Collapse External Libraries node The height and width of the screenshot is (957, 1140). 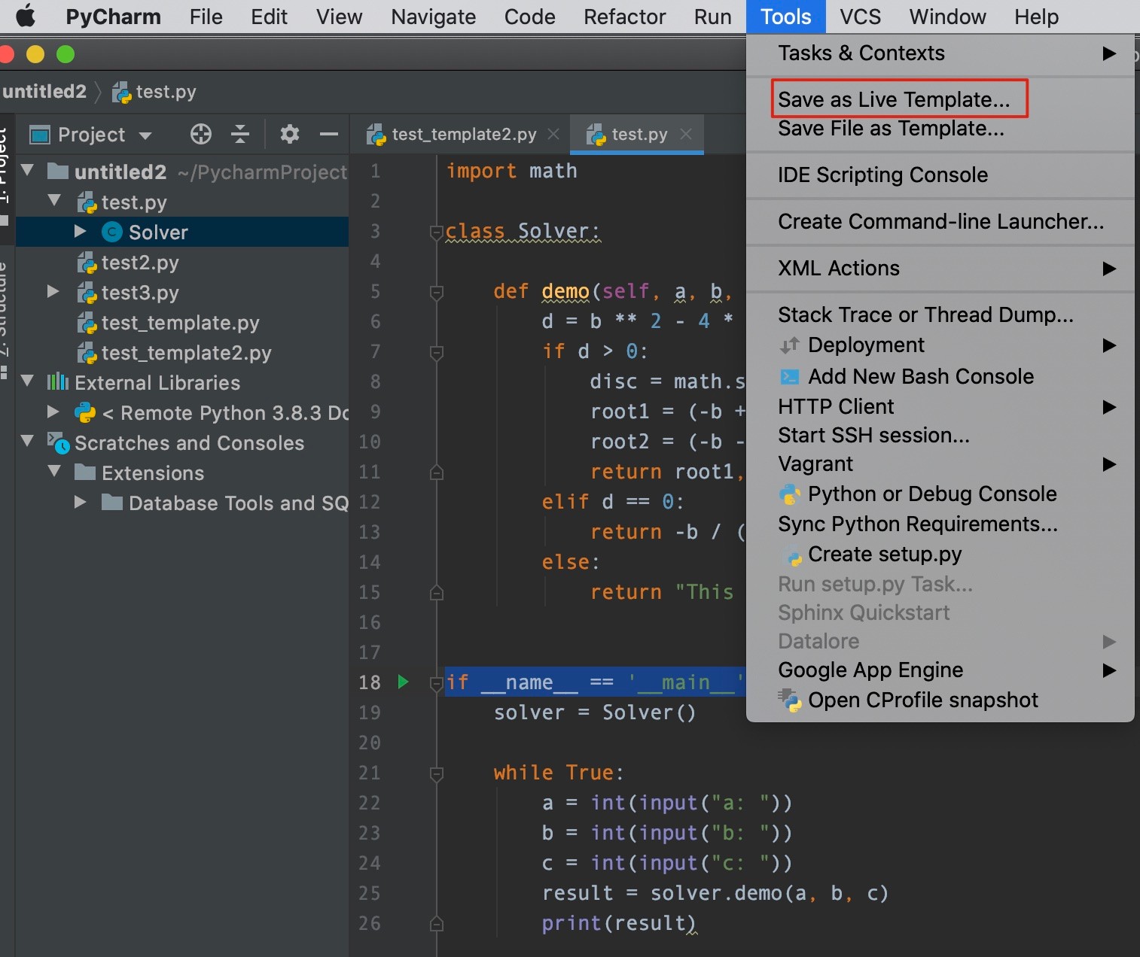[28, 381]
